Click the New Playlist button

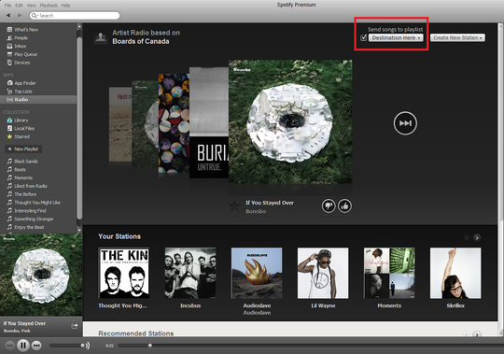pos(23,149)
